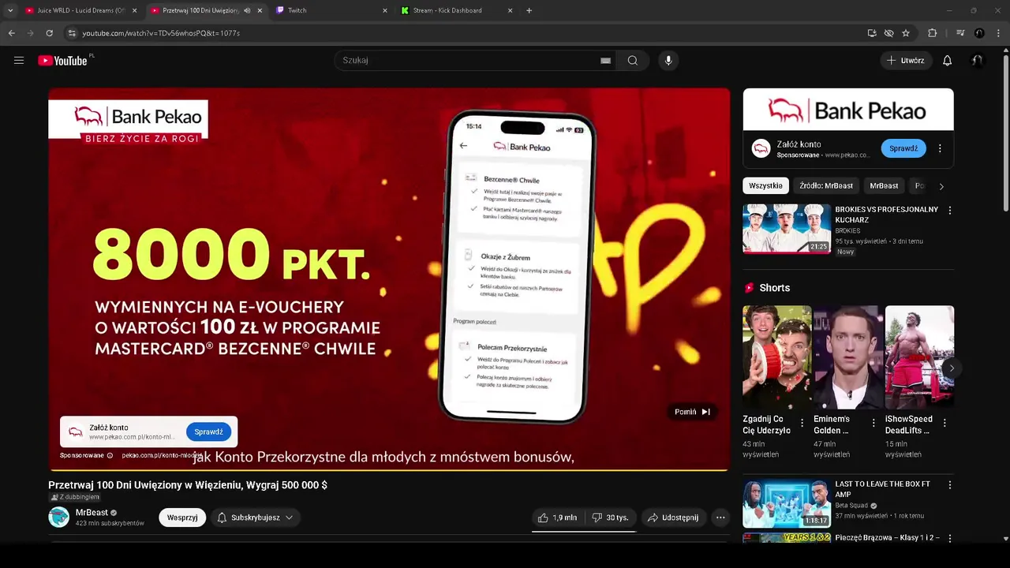Open the LAST TO LEAVE THE BOX thumbnail
Image resolution: width=1010 pixels, height=568 pixels.
pos(787,503)
